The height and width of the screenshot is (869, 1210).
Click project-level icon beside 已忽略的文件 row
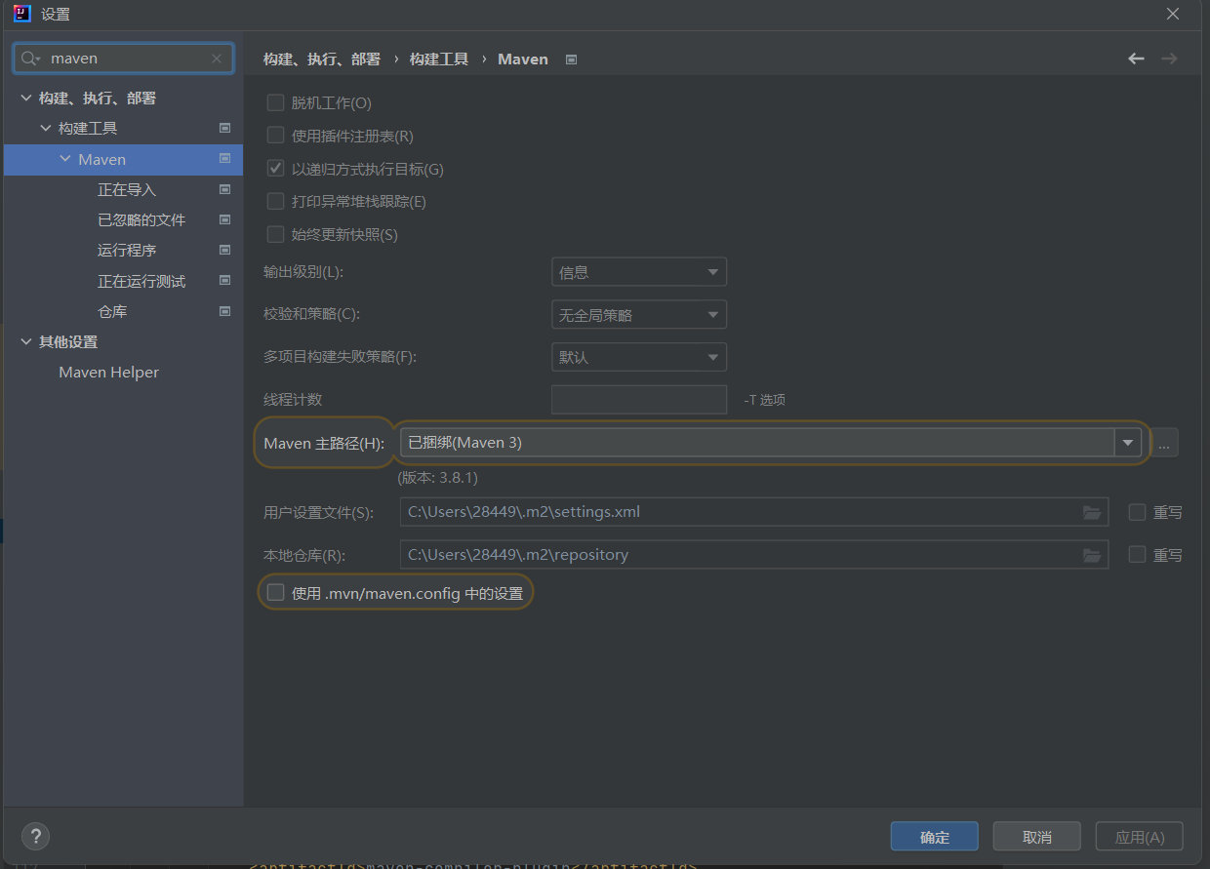[224, 219]
